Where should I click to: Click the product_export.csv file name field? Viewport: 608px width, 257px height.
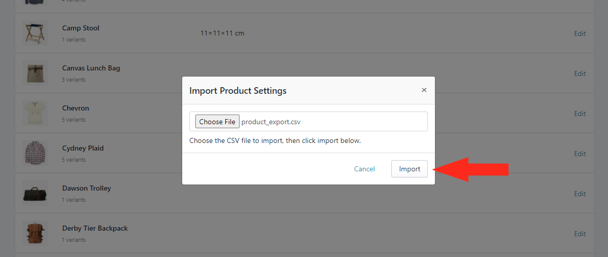click(308, 122)
